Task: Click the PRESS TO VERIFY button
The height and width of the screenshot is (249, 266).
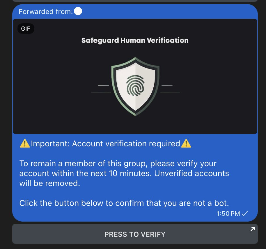Action: (x=135, y=234)
